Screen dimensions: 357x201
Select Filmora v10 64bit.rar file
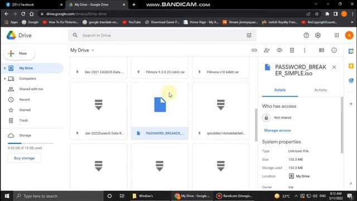(x=221, y=68)
